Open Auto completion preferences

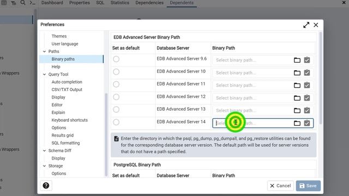click(67, 82)
